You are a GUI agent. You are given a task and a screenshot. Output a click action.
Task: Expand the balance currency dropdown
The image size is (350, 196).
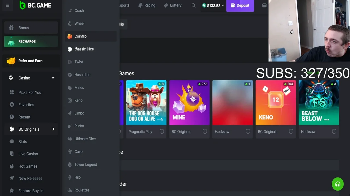[223, 5]
